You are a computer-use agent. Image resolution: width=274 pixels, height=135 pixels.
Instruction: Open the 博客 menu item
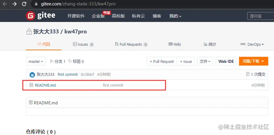pos(157,16)
